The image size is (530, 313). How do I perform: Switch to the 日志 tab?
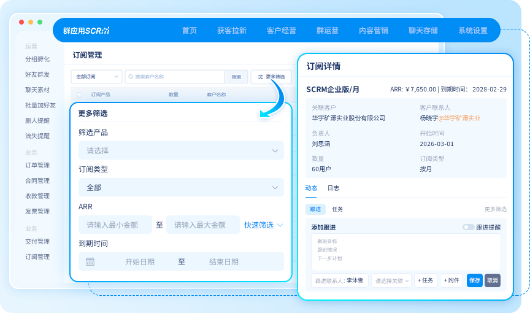coord(333,188)
